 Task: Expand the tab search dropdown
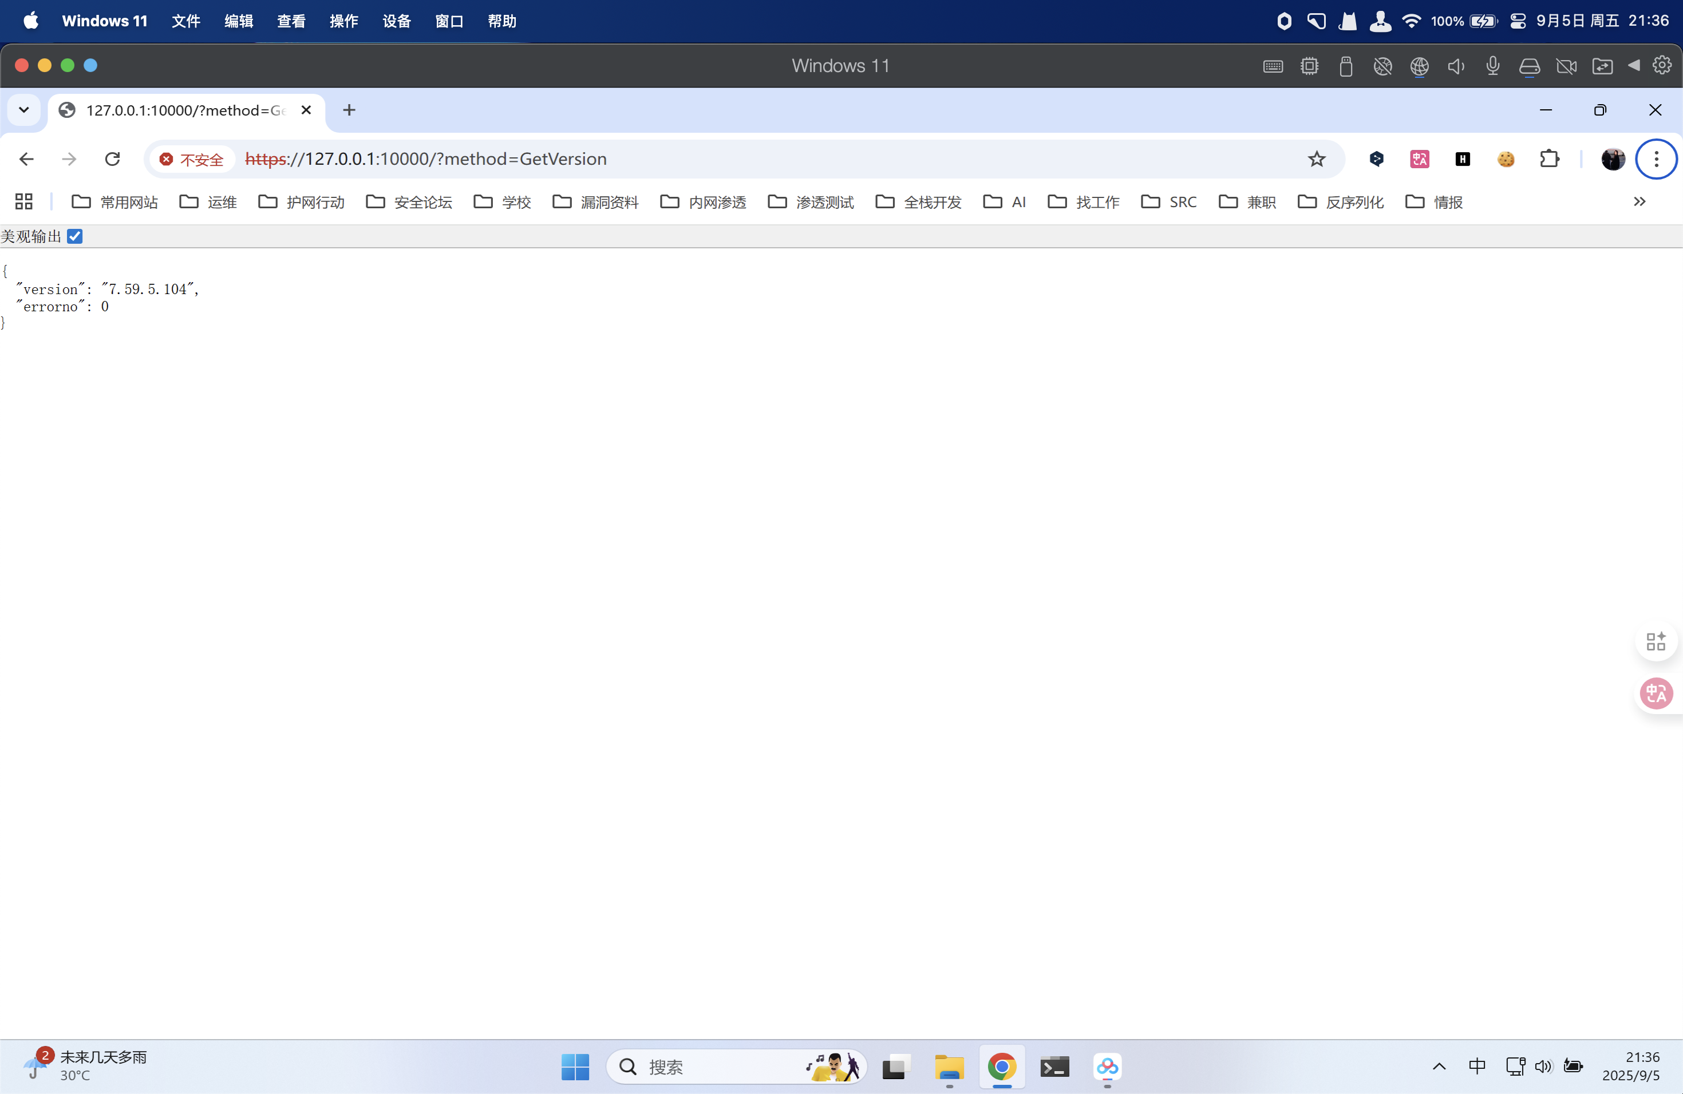[24, 110]
